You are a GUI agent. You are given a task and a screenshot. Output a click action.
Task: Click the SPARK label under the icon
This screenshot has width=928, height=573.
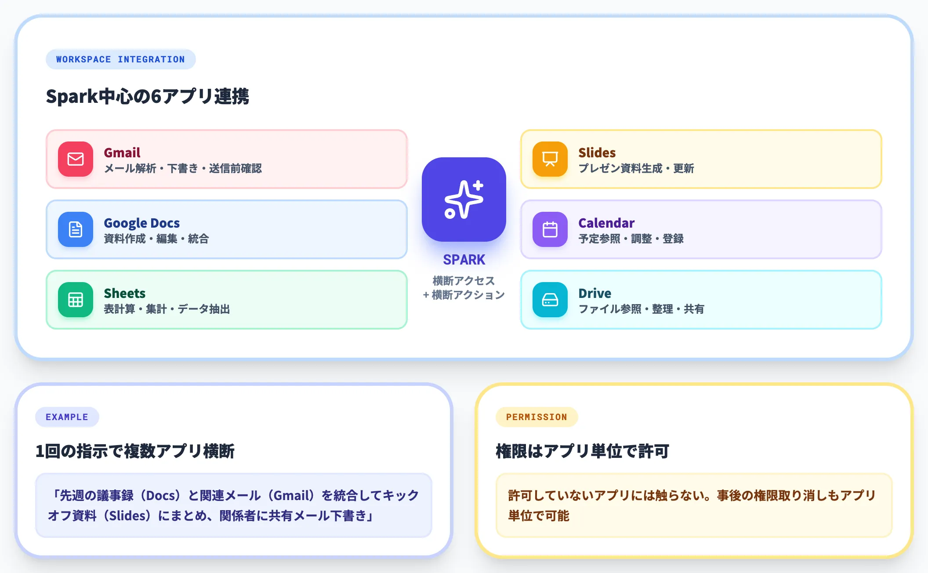pos(464,260)
